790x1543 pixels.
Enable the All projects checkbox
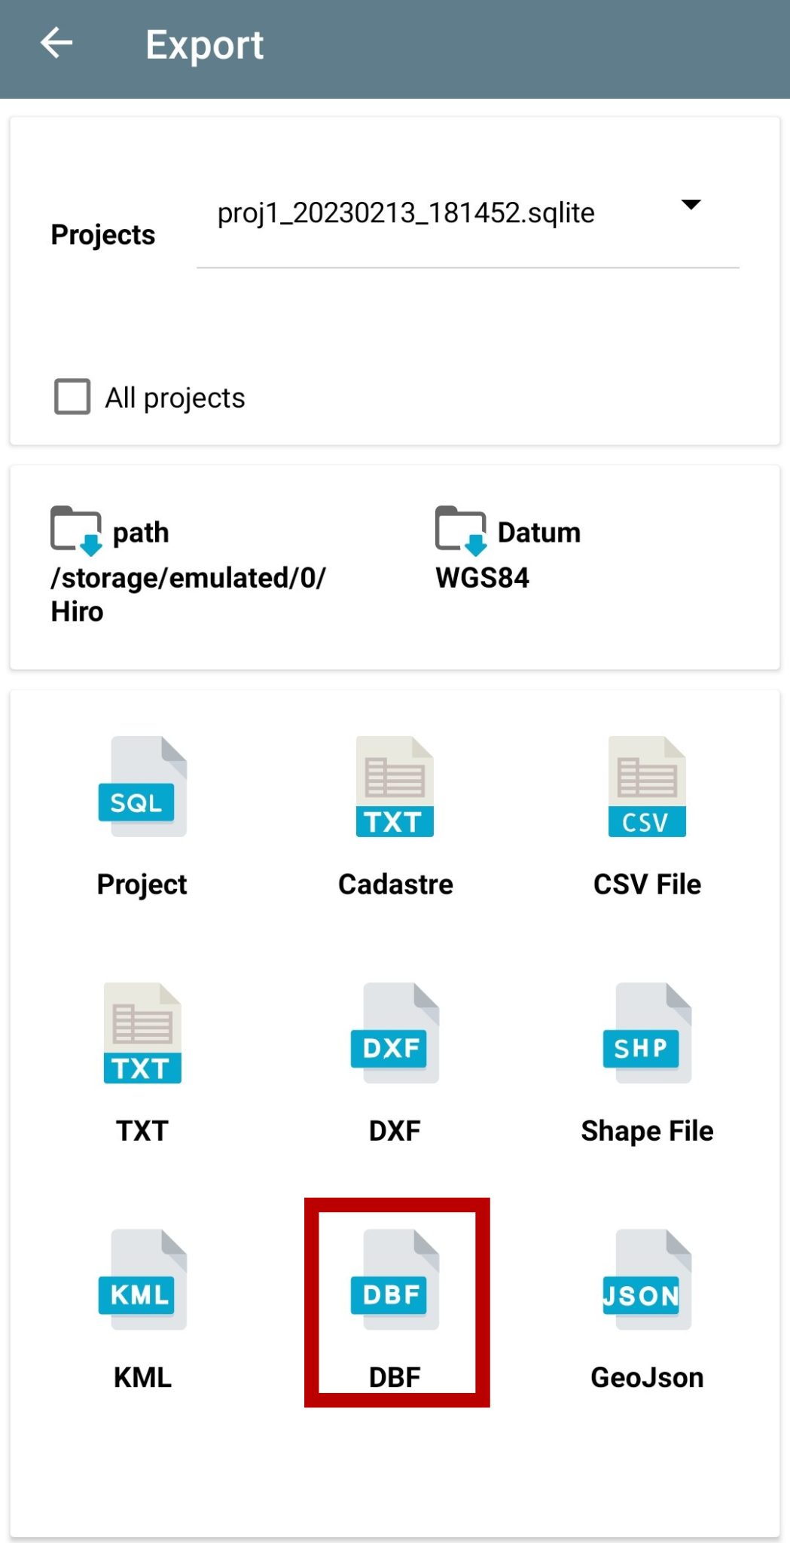coord(72,396)
